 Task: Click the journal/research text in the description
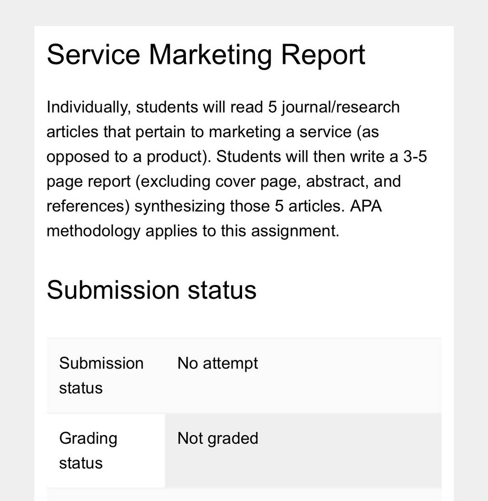[x=340, y=107]
